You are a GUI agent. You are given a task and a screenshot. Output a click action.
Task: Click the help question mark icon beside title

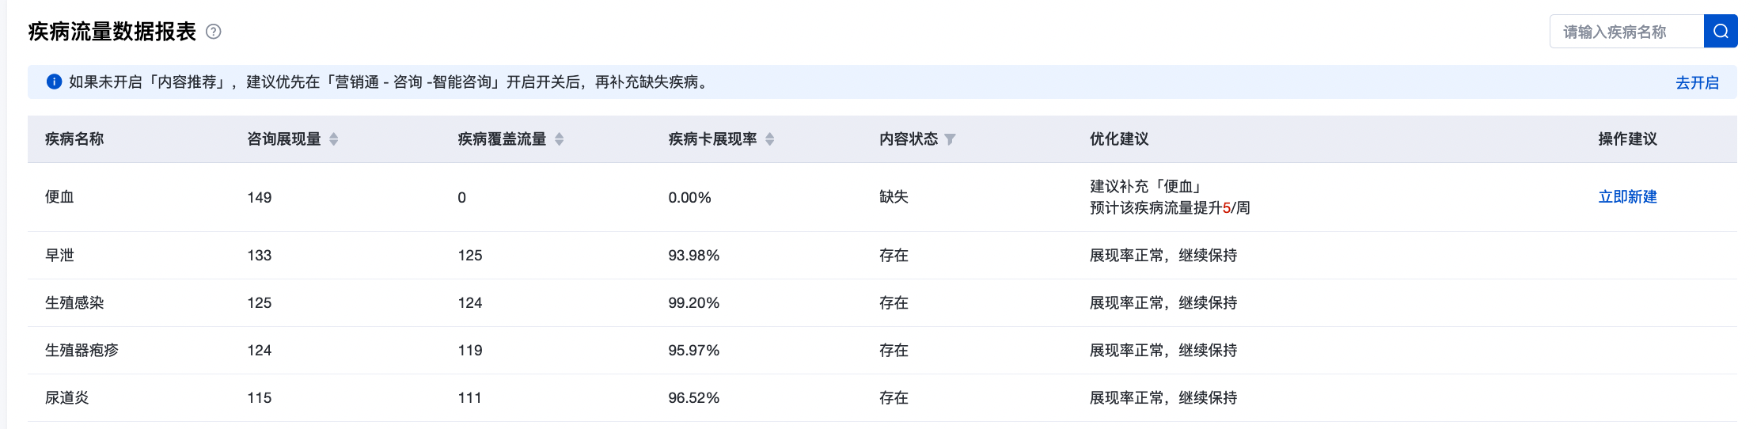213,32
